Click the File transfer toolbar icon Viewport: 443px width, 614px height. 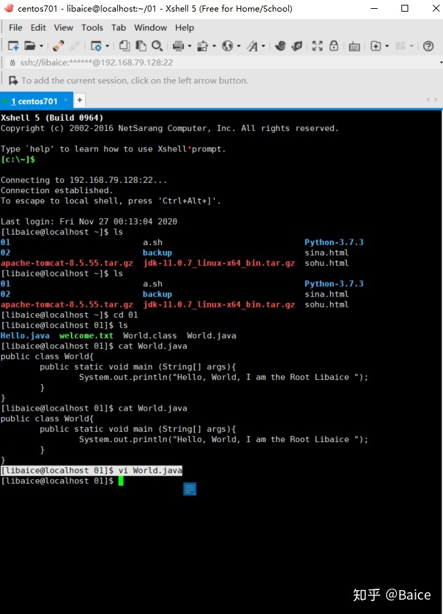[202, 46]
